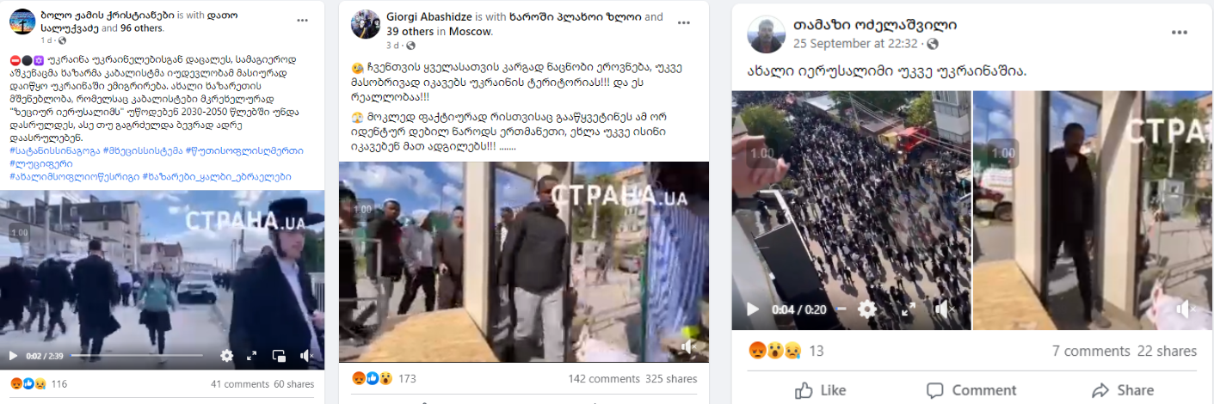The width and height of the screenshot is (1214, 404).
Task: Unmute the left post video
Action: point(306,355)
